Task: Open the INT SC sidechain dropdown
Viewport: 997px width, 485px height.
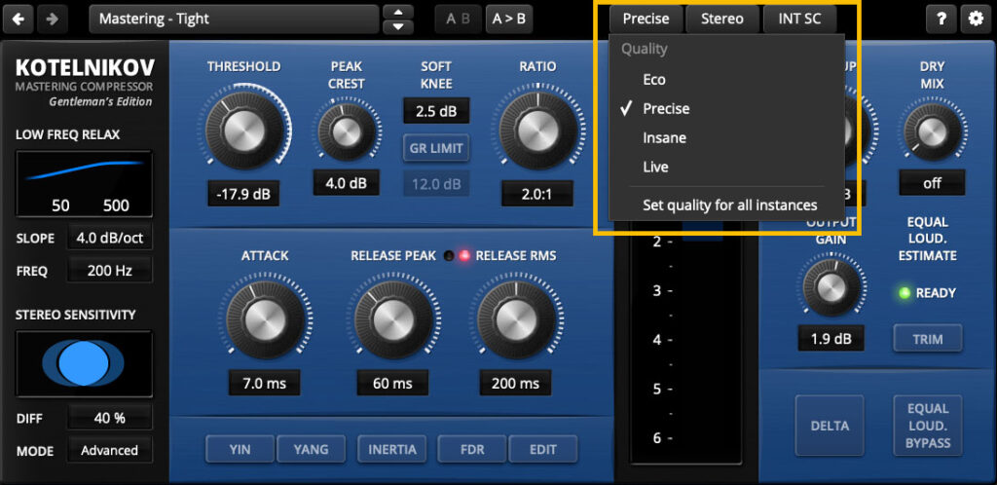Action: [800, 19]
